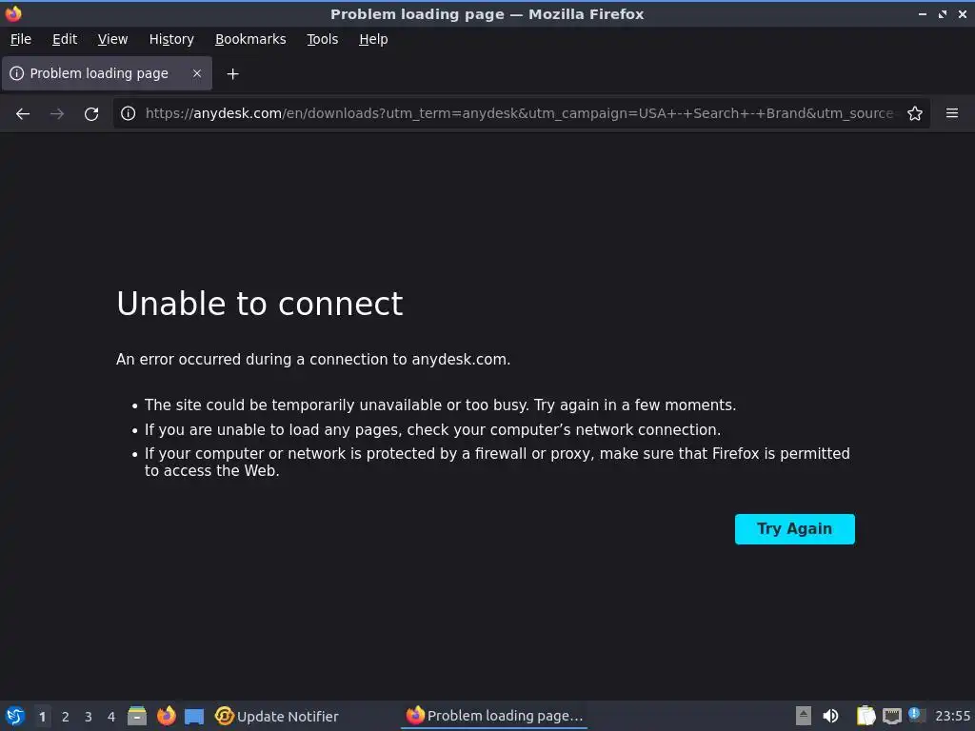Open a new tab with the plus button
The height and width of the screenshot is (731, 975).
(232, 74)
